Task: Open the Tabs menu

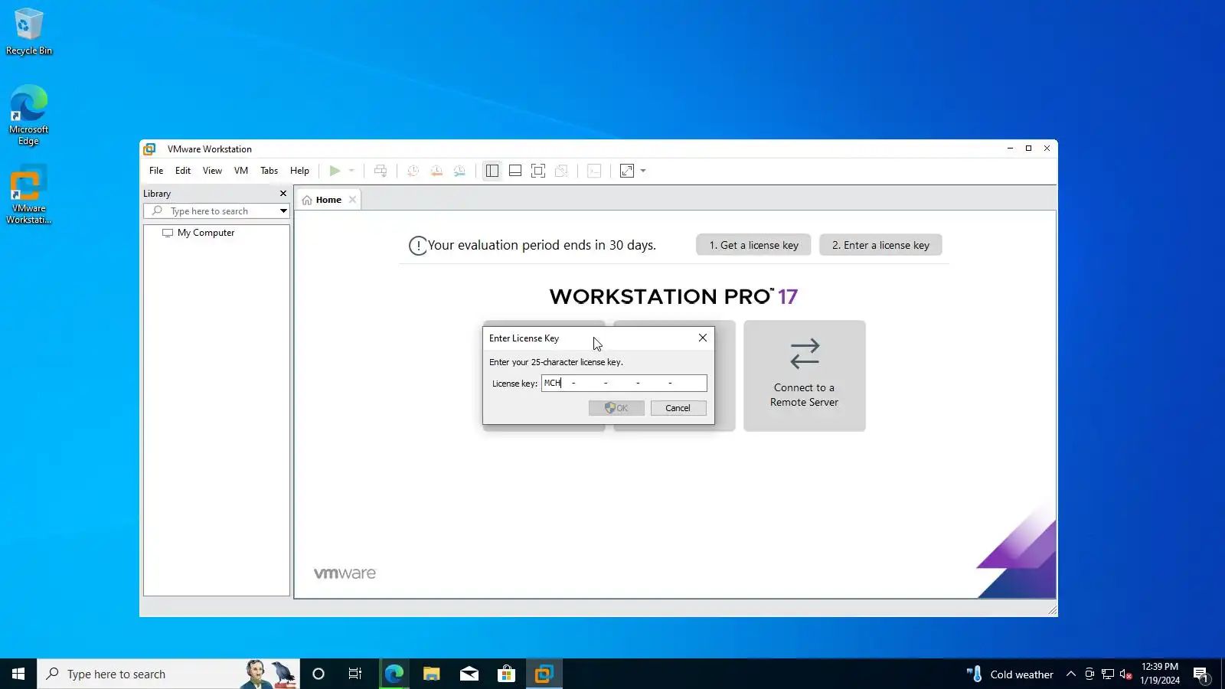Action: (269, 171)
